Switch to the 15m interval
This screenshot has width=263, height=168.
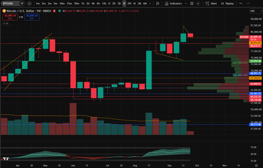click(x=69, y=3)
